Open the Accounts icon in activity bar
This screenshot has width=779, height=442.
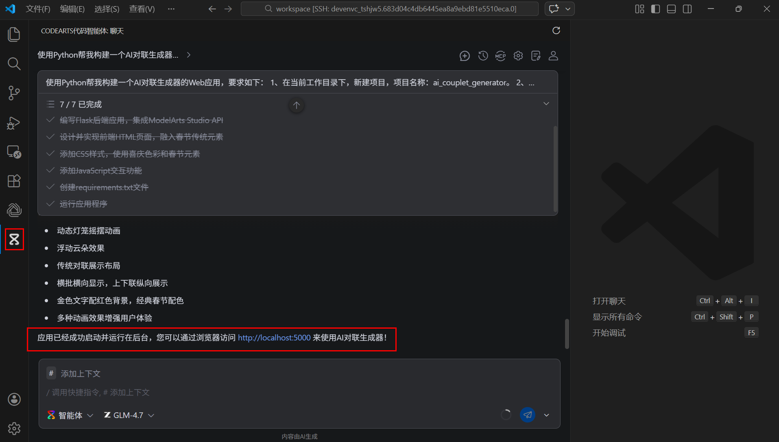(14, 399)
